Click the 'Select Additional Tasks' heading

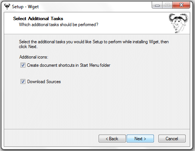pyautogui.click(x=38, y=19)
